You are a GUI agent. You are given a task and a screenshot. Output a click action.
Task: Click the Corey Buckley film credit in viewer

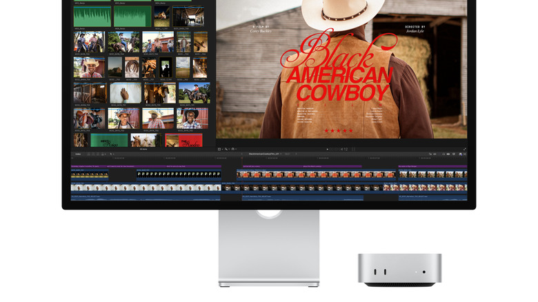(261, 31)
